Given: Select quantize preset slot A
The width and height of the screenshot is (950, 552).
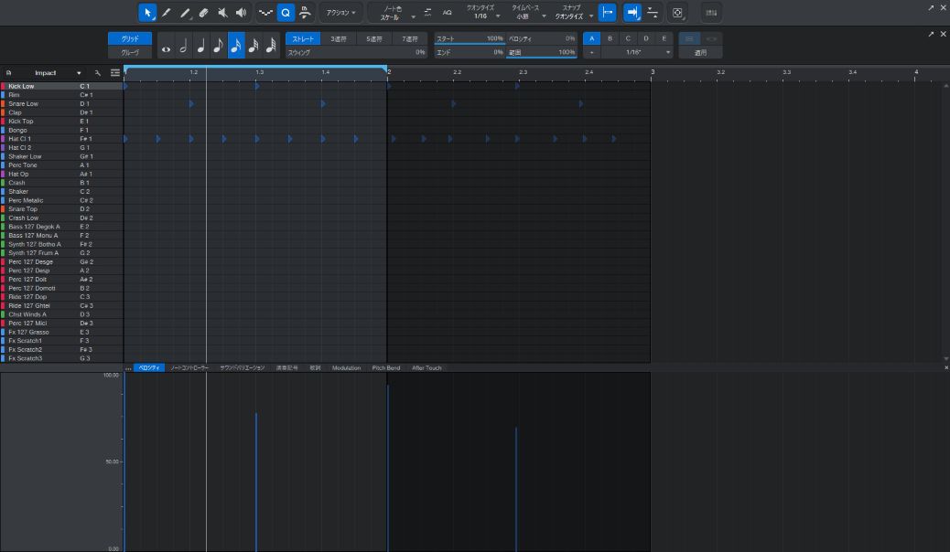Looking at the screenshot, I should pos(592,38).
